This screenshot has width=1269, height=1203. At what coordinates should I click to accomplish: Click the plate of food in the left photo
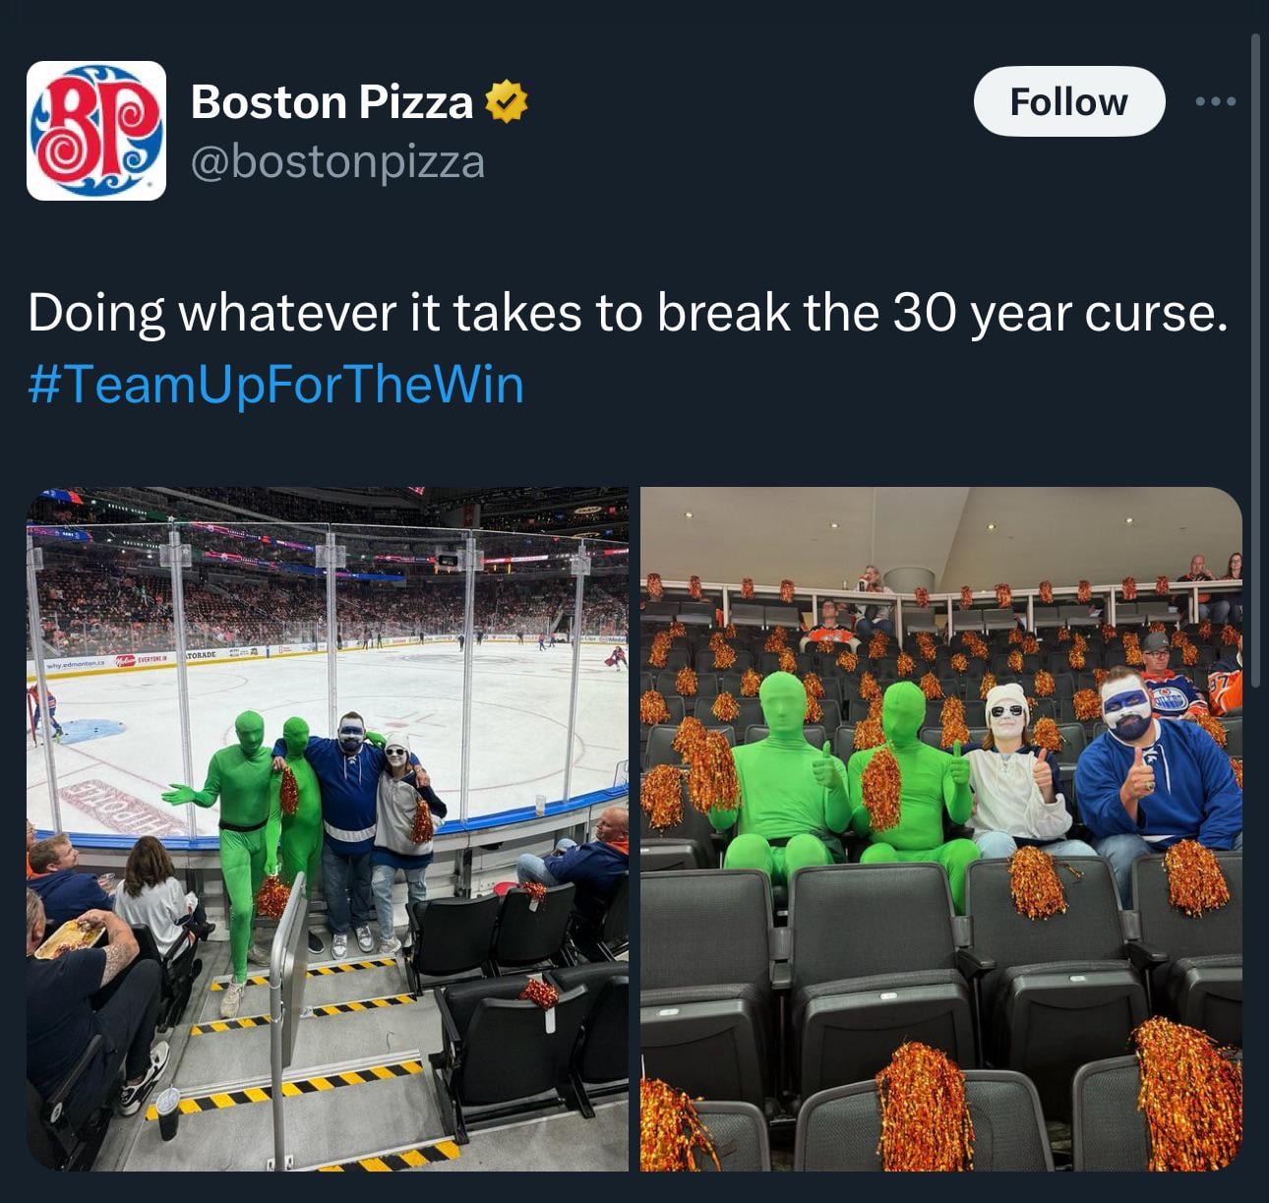(x=71, y=936)
